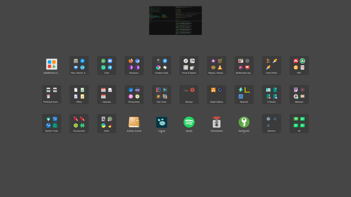The width and height of the screenshot is (351, 197).
Task: Open the Electron folder
Action: point(272,124)
